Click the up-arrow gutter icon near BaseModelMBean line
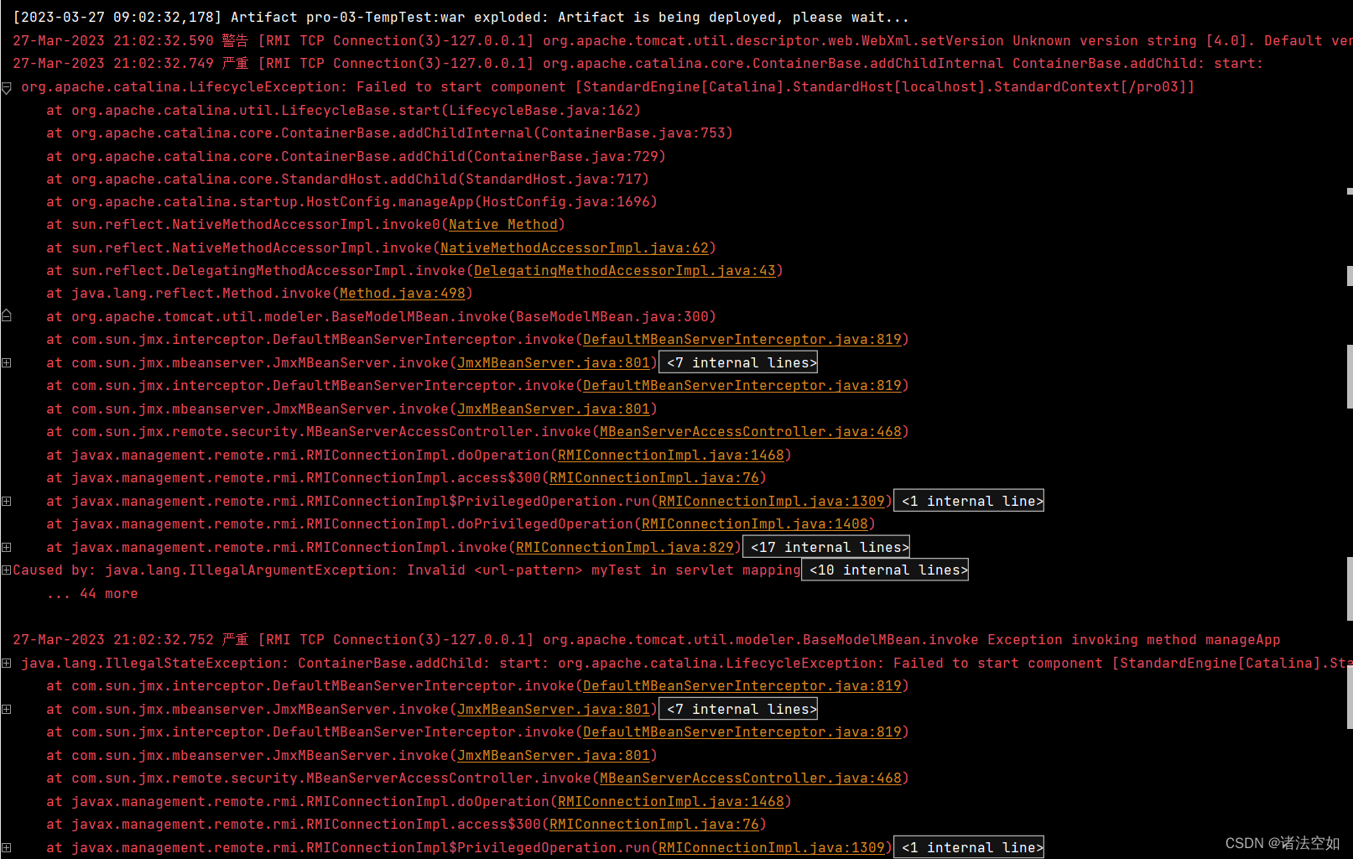This screenshot has width=1353, height=859. point(6,315)
